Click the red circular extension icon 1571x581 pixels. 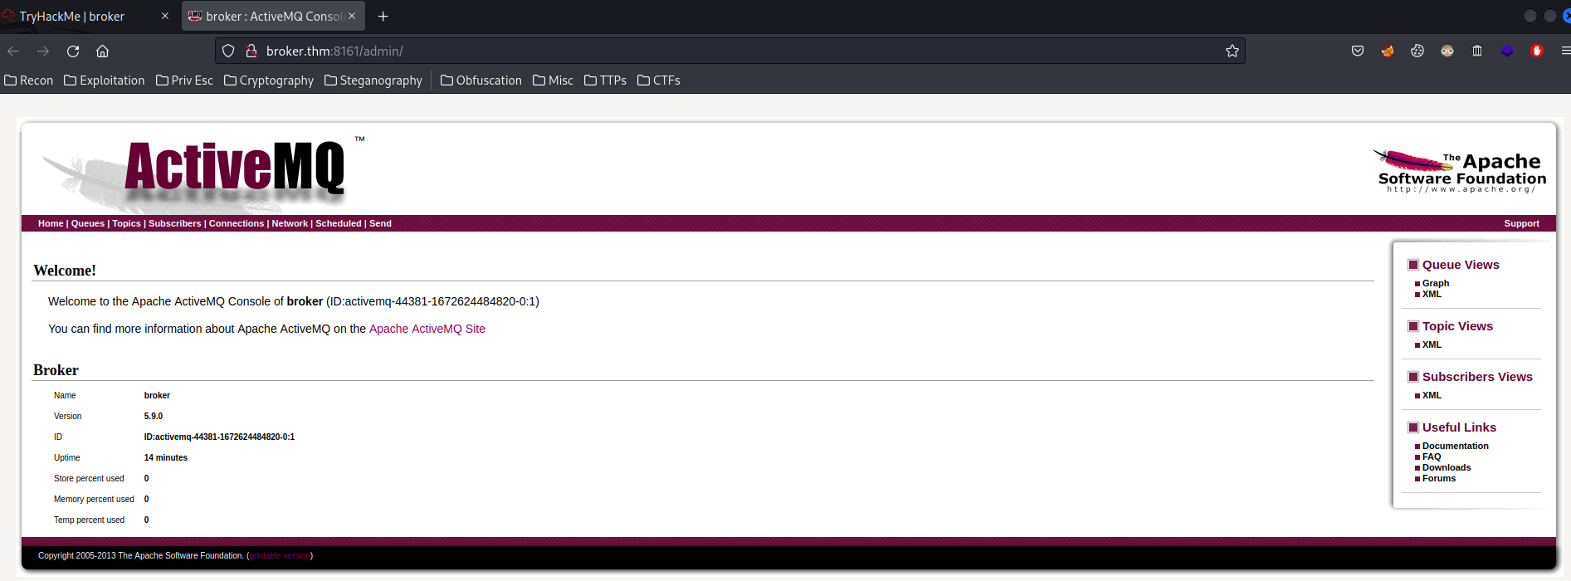[x=1537, y=51]
